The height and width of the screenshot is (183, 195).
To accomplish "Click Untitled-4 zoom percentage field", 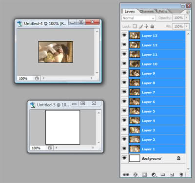I will (26, 79).
